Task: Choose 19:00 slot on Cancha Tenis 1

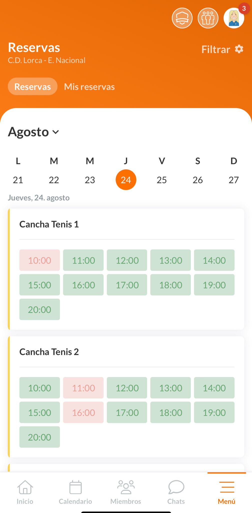Action: 214,285
